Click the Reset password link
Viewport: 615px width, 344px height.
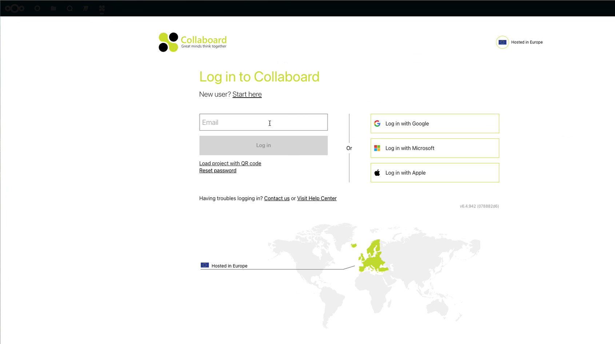tap(217, 170)
